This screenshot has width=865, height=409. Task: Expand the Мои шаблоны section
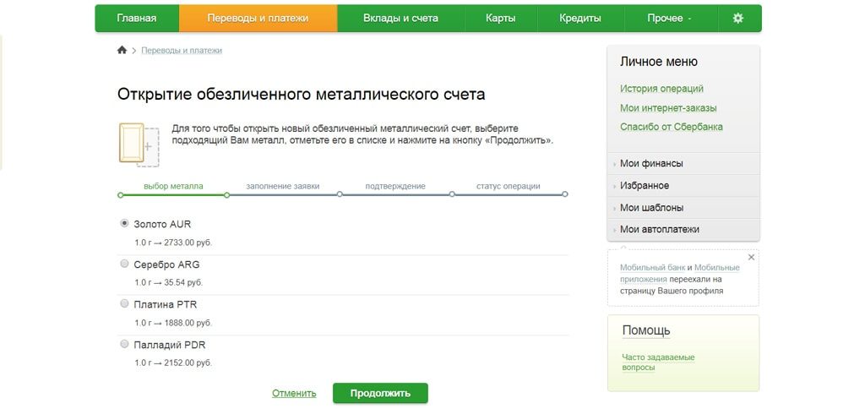tap(651, 208)
